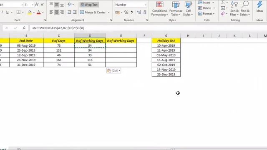Click the Increase Decimal icon
This screenshot has width=267, height=150.
click(139, 12)
